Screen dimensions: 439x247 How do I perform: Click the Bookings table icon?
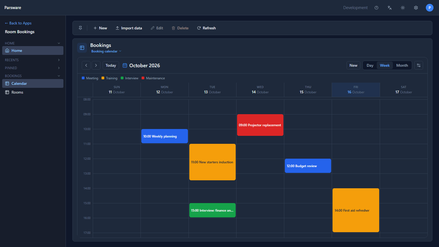point(82,48)
